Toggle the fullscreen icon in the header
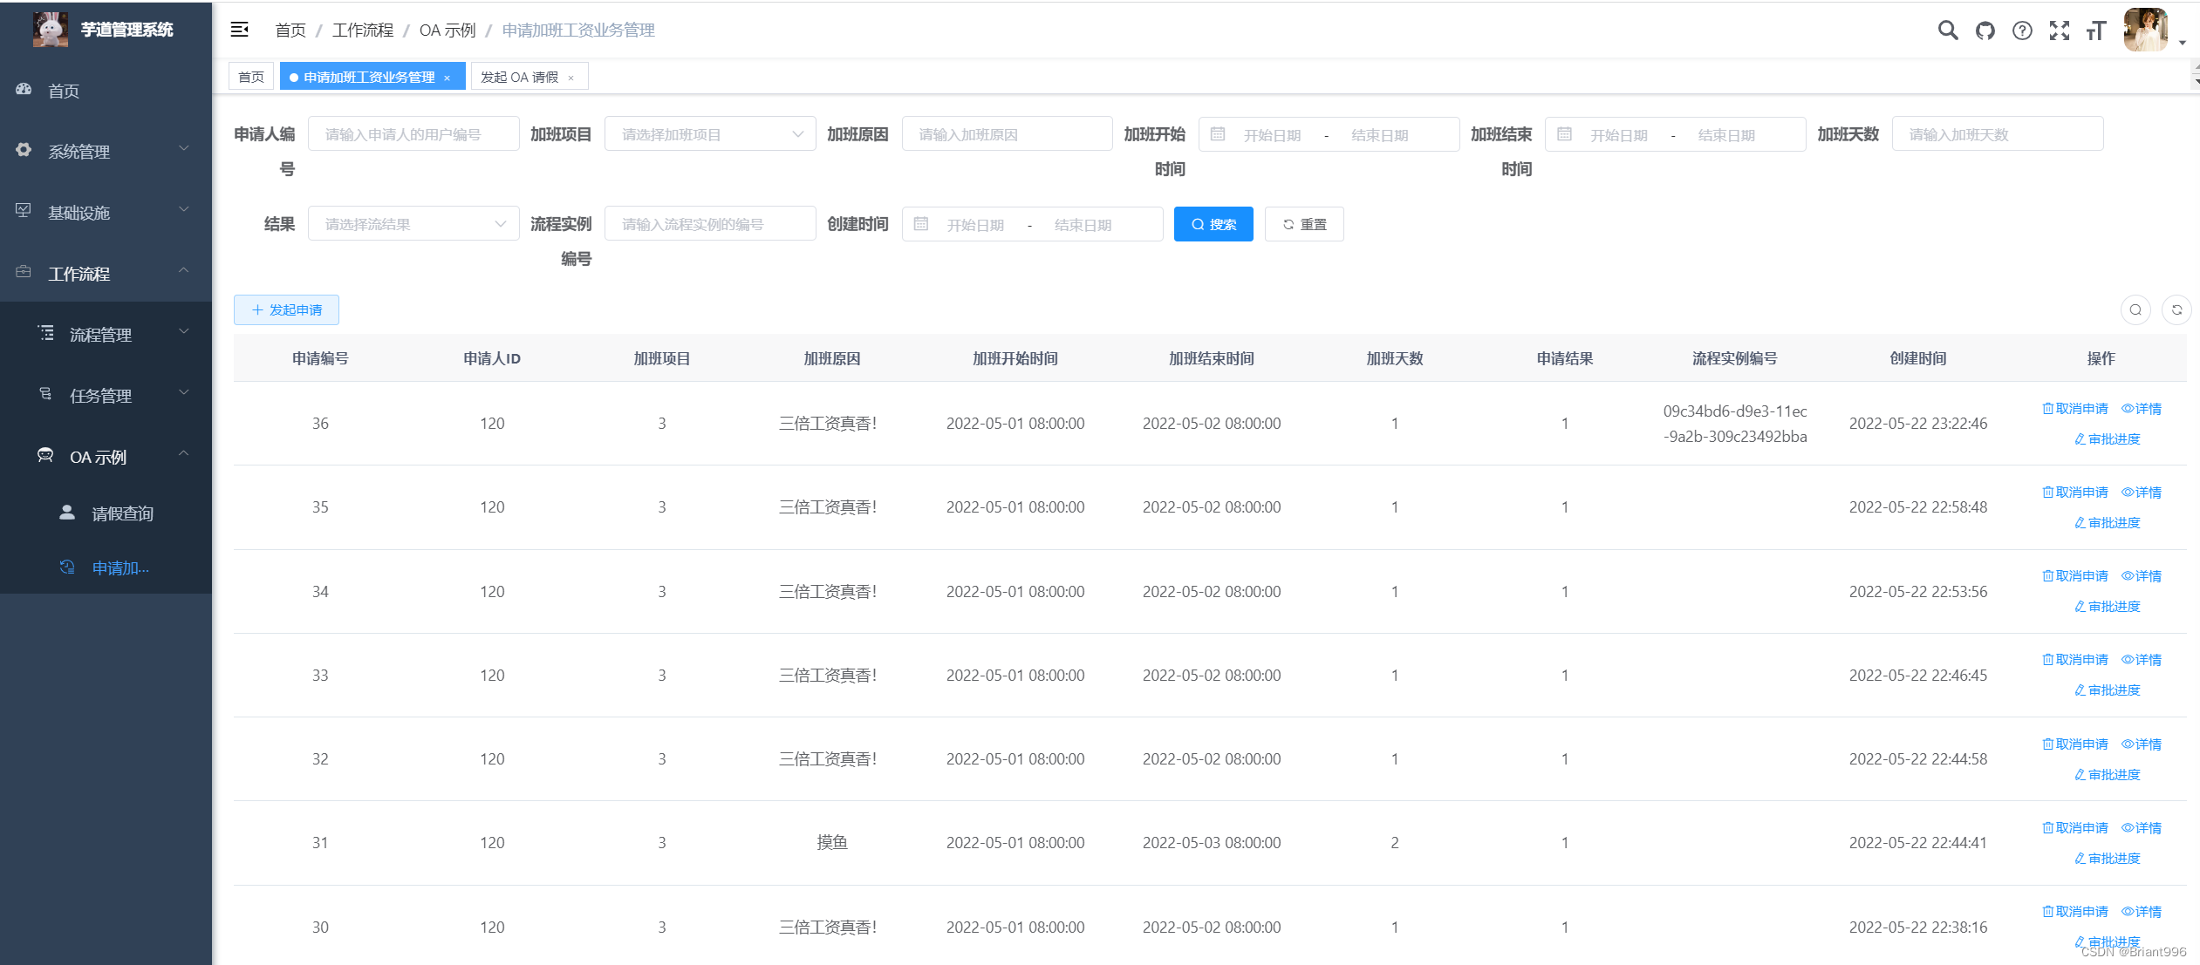This screenshot has height=965, width=2200. coord(2059,31)
